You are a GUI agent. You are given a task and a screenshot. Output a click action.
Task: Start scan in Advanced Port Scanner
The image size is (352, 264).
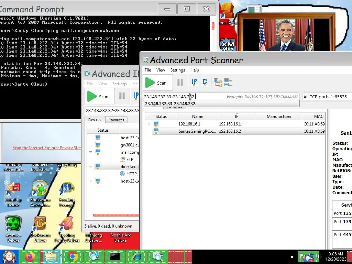tap(157, 82)
